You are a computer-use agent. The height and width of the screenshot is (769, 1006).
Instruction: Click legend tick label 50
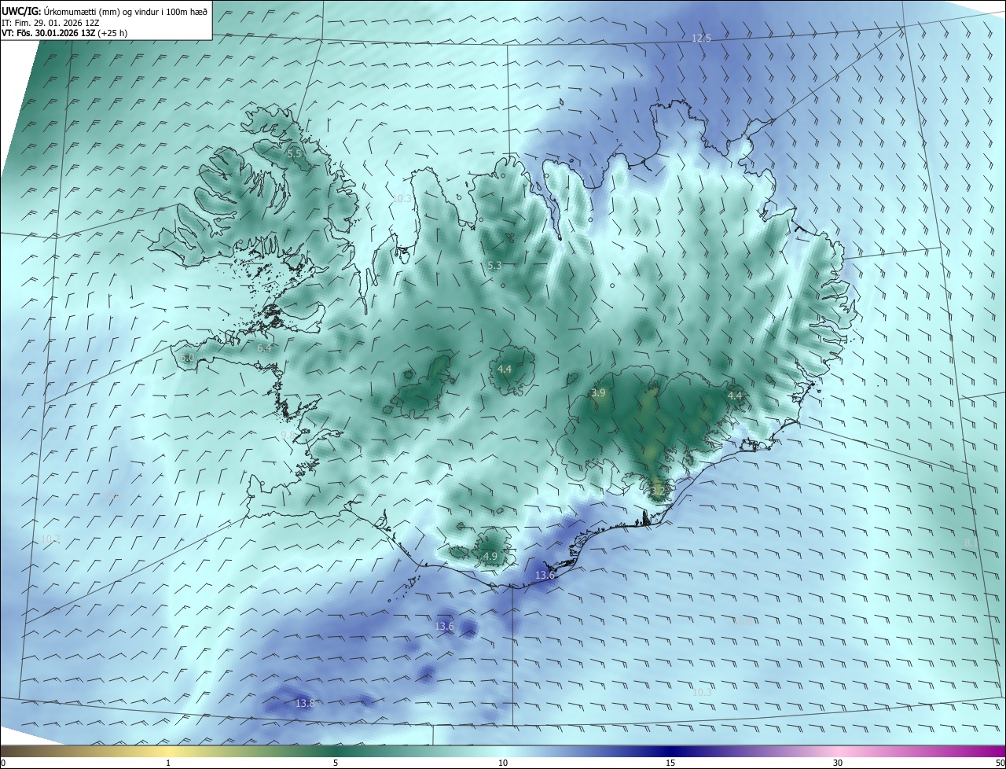point(1000,763)
